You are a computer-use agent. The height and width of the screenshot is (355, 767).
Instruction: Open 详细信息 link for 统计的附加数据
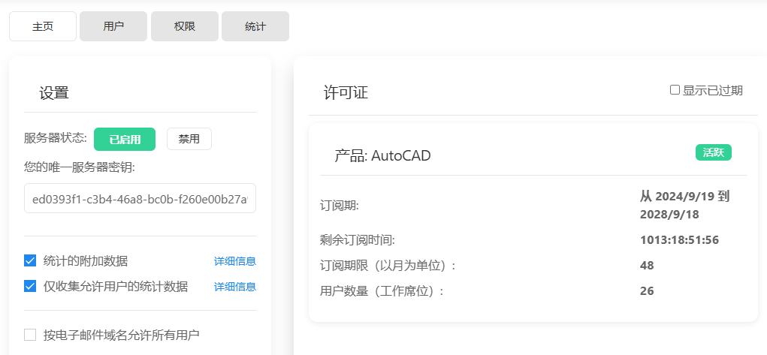click(x=235, y=261)
